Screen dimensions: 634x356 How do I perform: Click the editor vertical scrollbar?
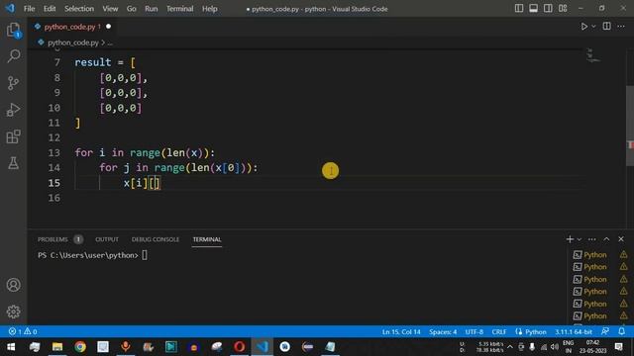pos(630,126)
